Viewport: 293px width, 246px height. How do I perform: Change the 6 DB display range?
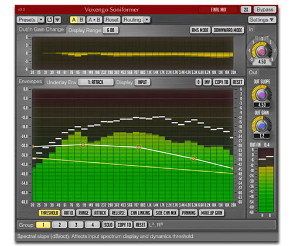(x=111, y=30)
